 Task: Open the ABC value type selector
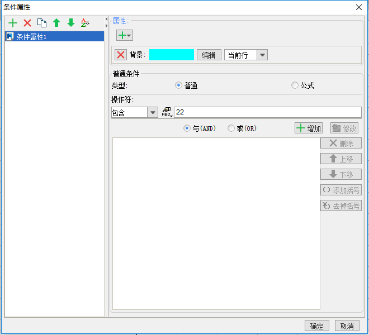(x=167, y=112)
